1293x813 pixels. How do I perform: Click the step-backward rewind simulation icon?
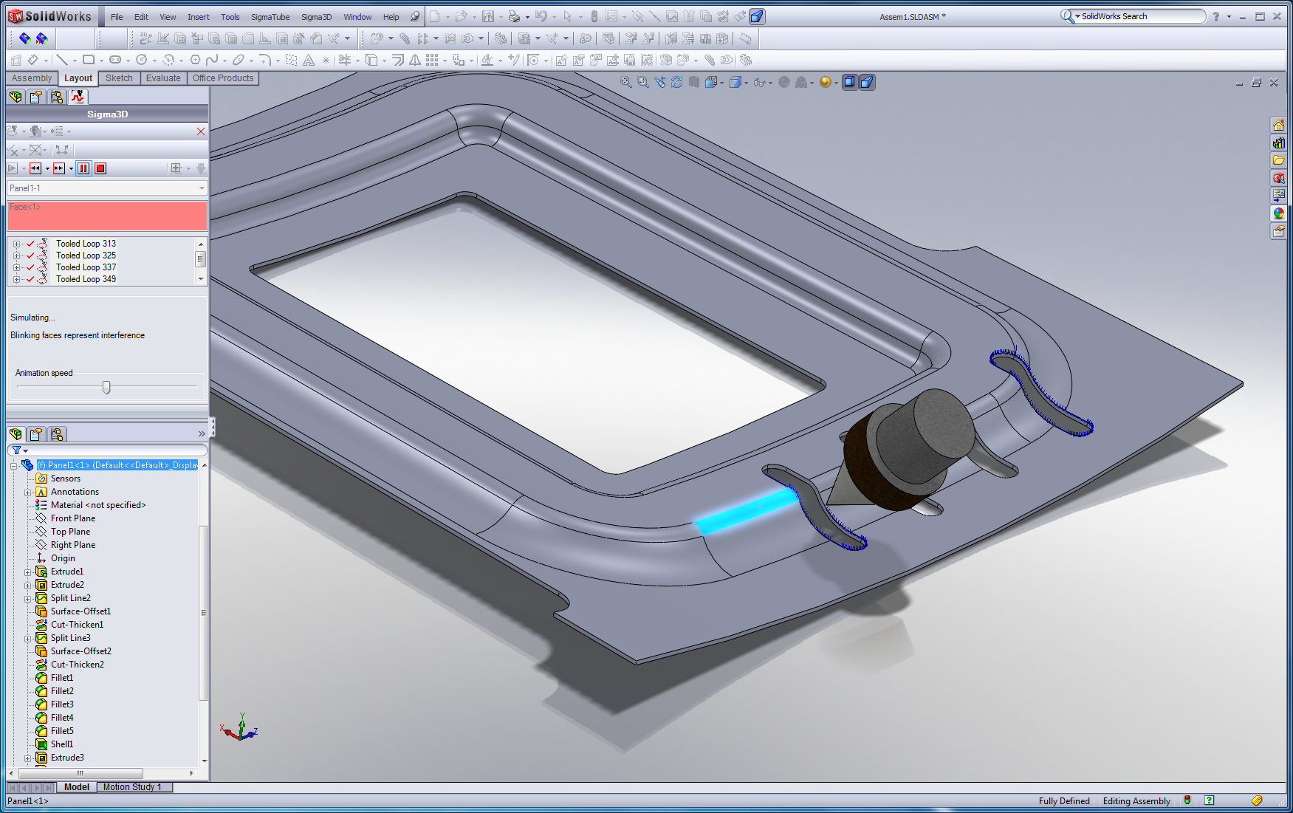[35, 168]
